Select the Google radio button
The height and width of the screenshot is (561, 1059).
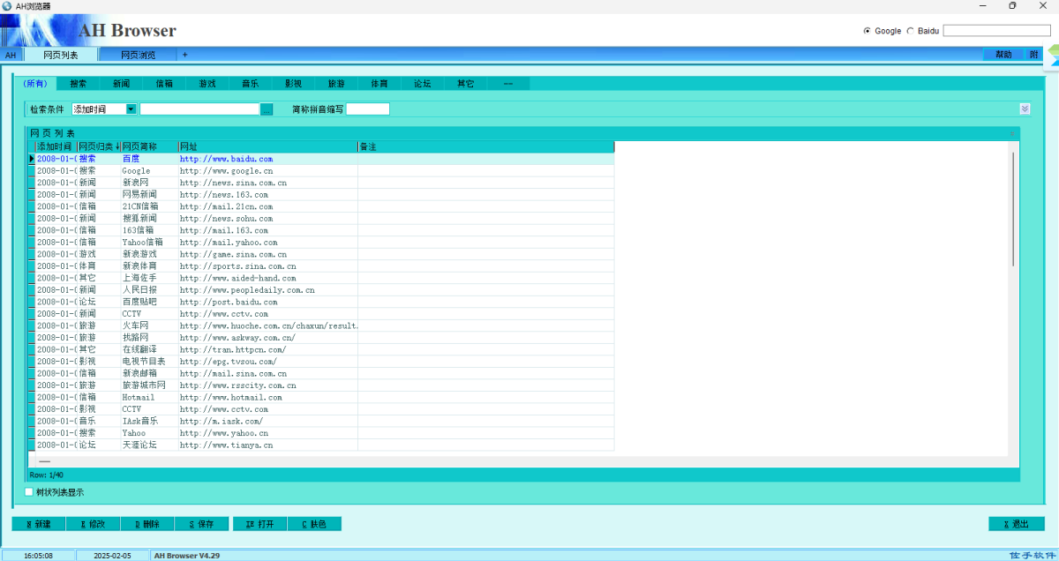(867, 31)
